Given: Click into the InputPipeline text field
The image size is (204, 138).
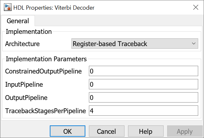Looking at the screenshot, I should click(x=143, y=84).
